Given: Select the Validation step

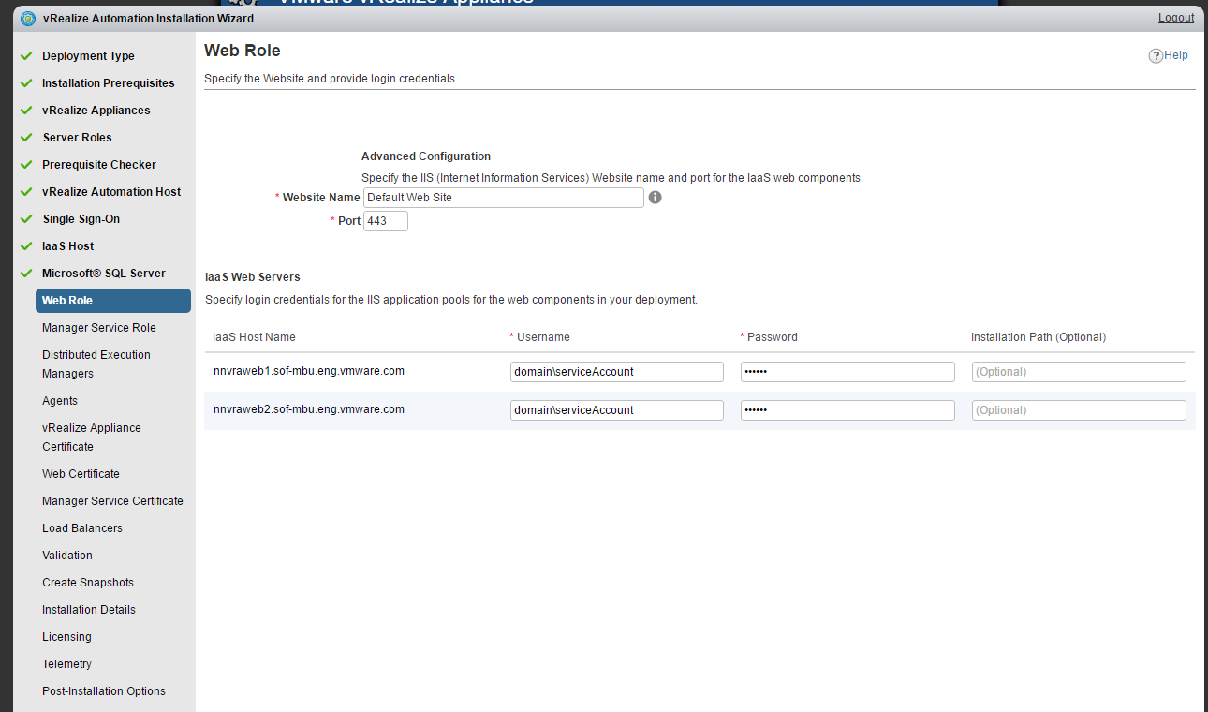Looking at the screenshot, I should click(x=67, y=556).
